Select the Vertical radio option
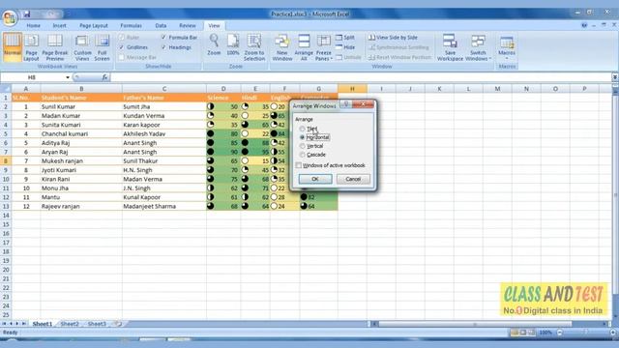The height and width of the screenshot is (348, 619). (302, 146)
